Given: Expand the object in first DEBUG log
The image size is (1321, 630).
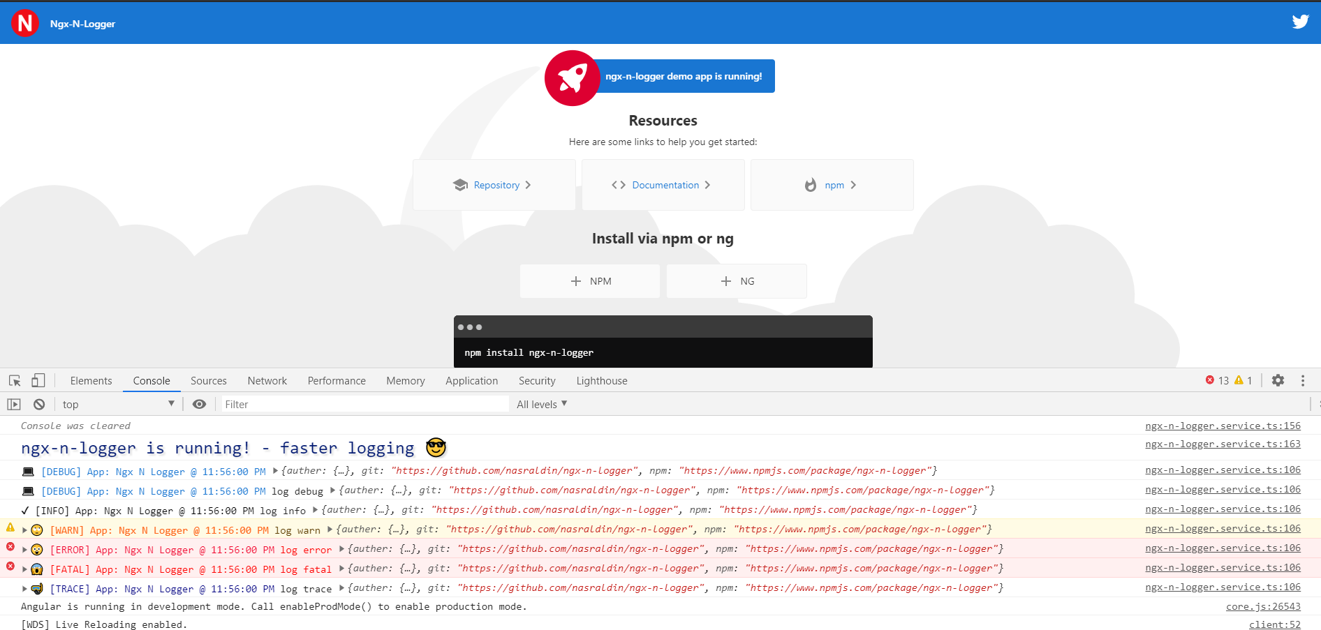Looking at the screenshot, I should (275, 471).
